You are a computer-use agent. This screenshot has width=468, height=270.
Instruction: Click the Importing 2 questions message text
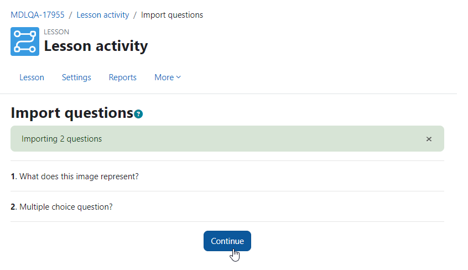click(x=61, y=139)
